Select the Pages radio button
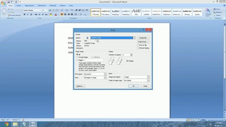Viewport: 226px width, 127px height. pyautogui.click(x=77, y=60)
